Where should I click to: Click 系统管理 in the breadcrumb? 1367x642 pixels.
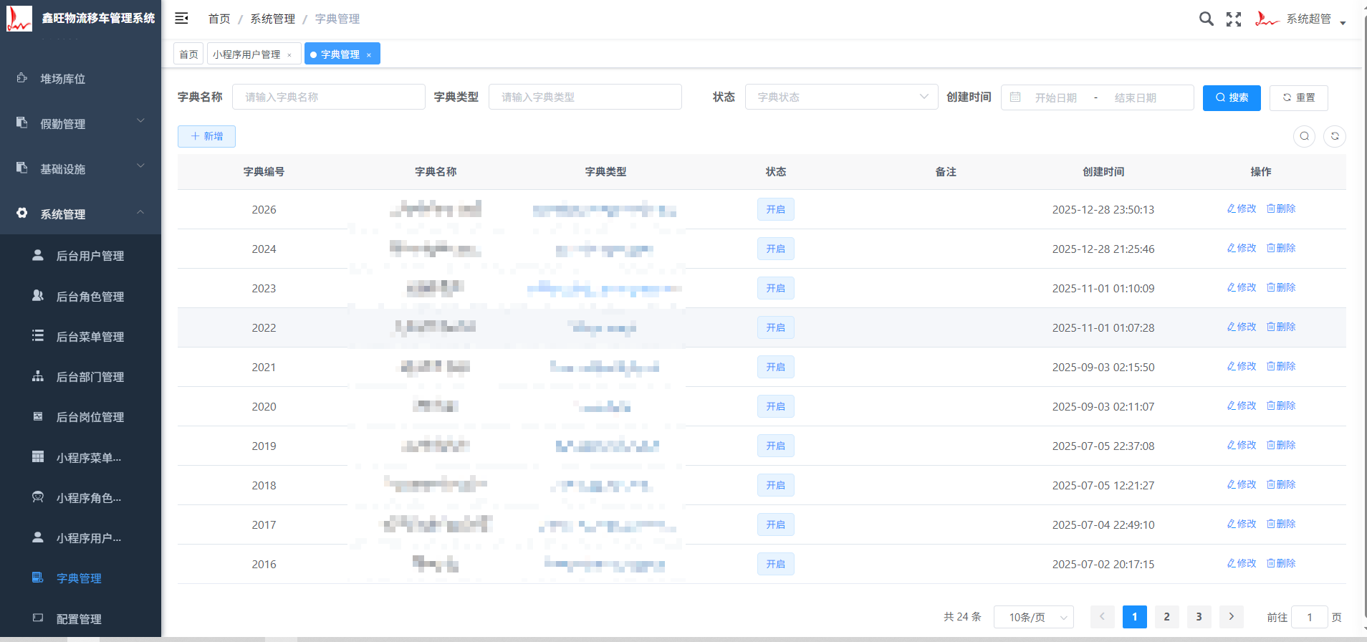272,19
